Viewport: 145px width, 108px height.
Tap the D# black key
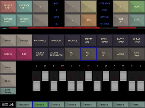coord(63,76)
